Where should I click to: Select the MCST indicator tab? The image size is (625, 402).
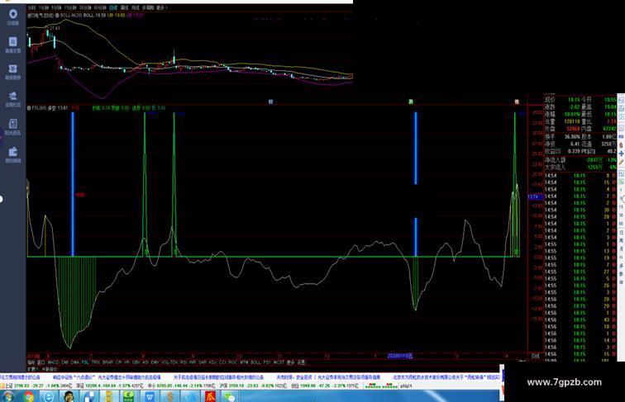(279, 362)
